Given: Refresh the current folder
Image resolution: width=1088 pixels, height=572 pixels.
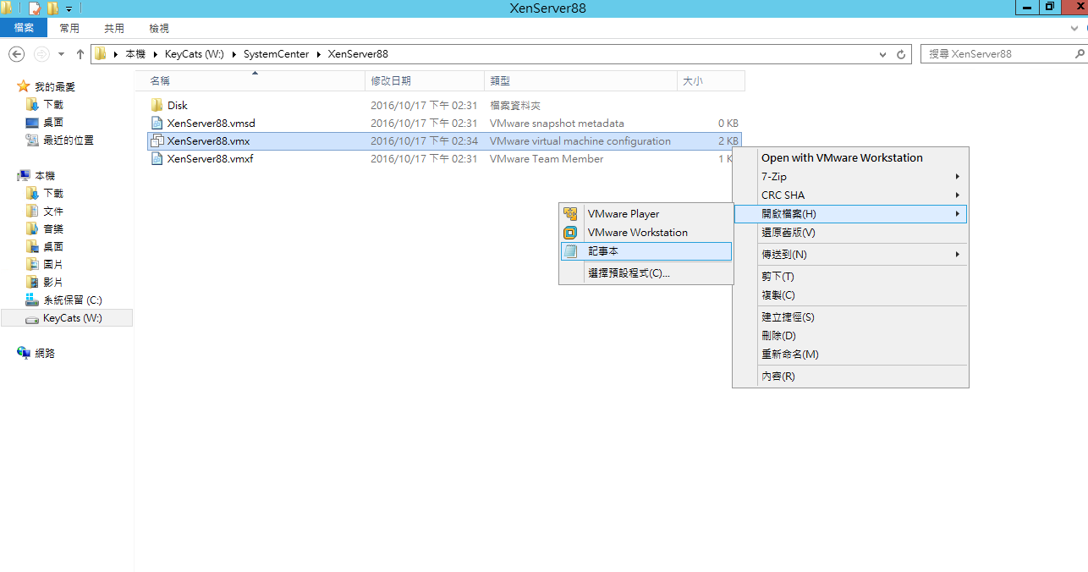Looking at the screenshot, I should point(902,54).
